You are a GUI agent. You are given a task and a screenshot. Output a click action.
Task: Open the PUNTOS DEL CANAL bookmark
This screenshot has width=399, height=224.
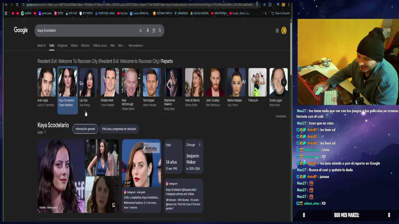(105, 13)
